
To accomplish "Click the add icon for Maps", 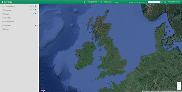I will pyautogui.click(x=33, y=14).
